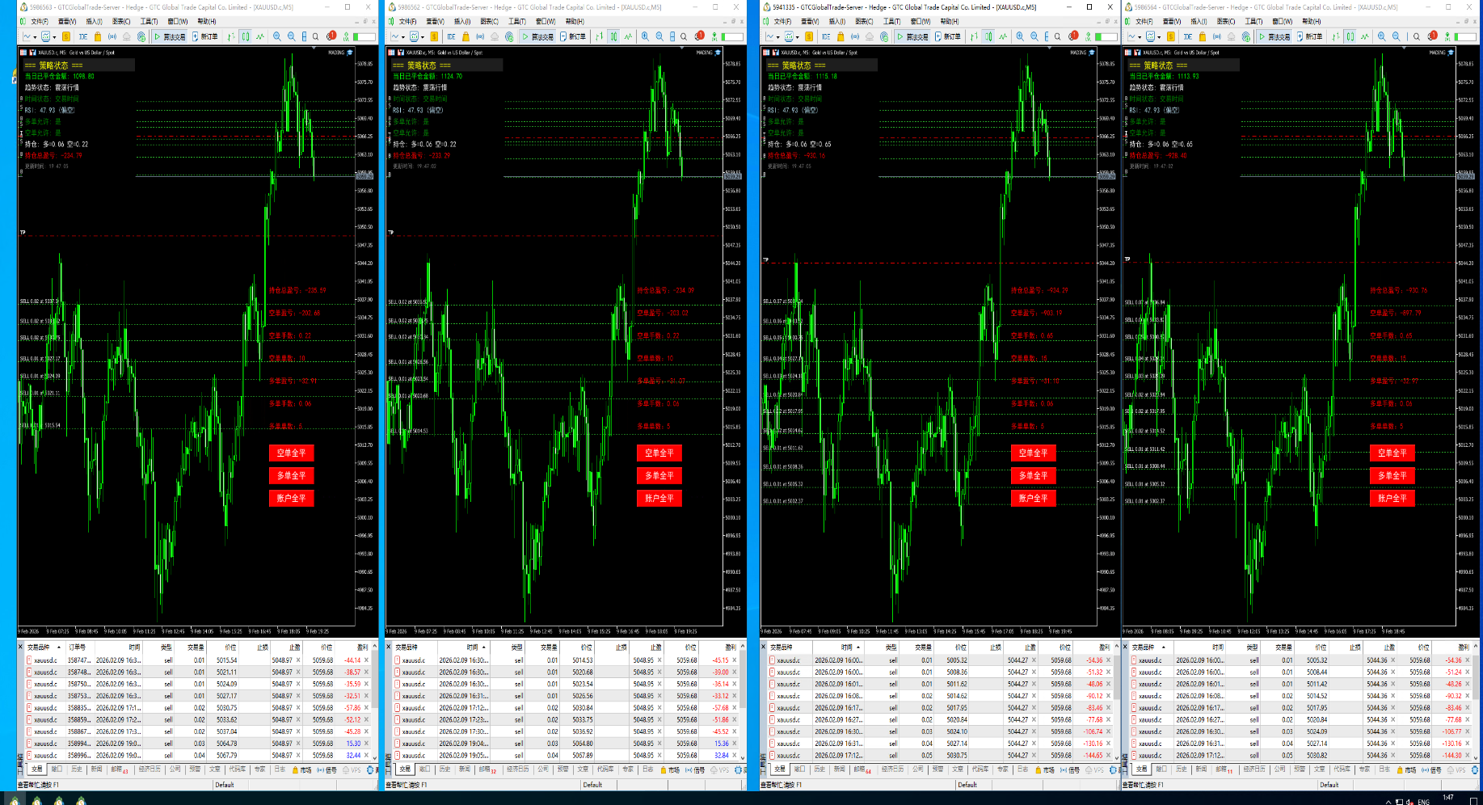Zoom in the chart in window 5986562
This screenshot has height=805, width=1483.
tap(645, 36)
